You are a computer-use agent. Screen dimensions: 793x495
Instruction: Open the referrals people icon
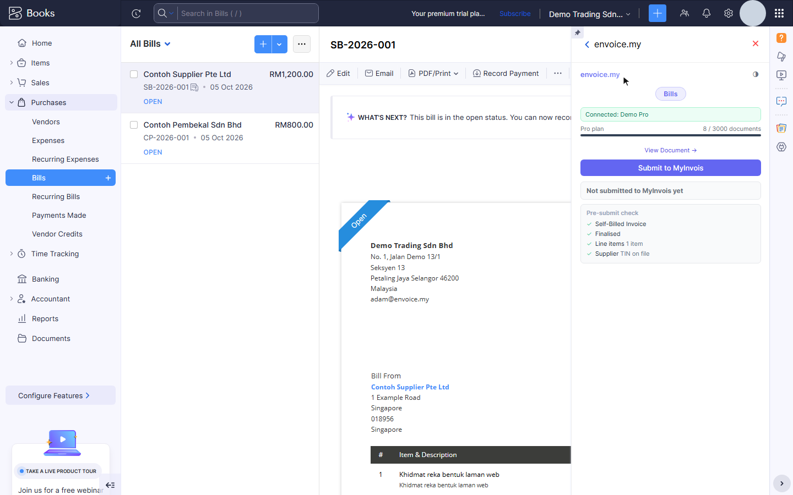pyautogui.click(x=685, y=13)
